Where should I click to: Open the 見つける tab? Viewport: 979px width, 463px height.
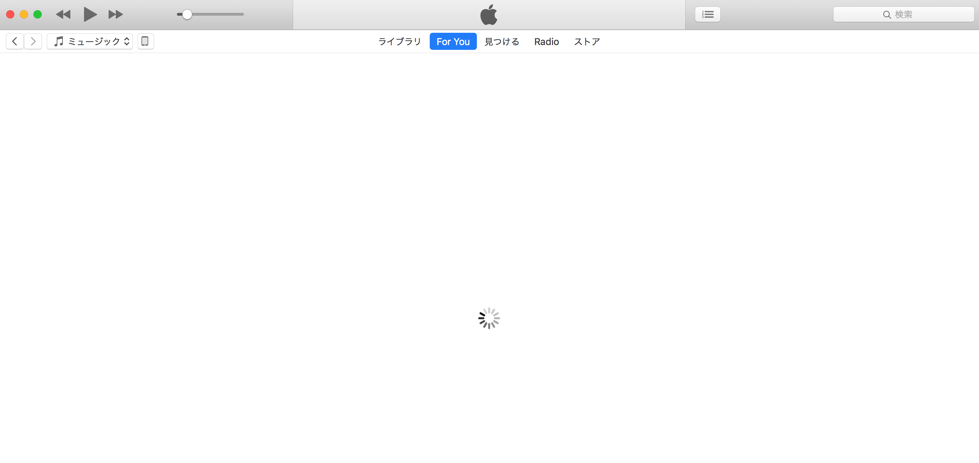click(502, 41)
